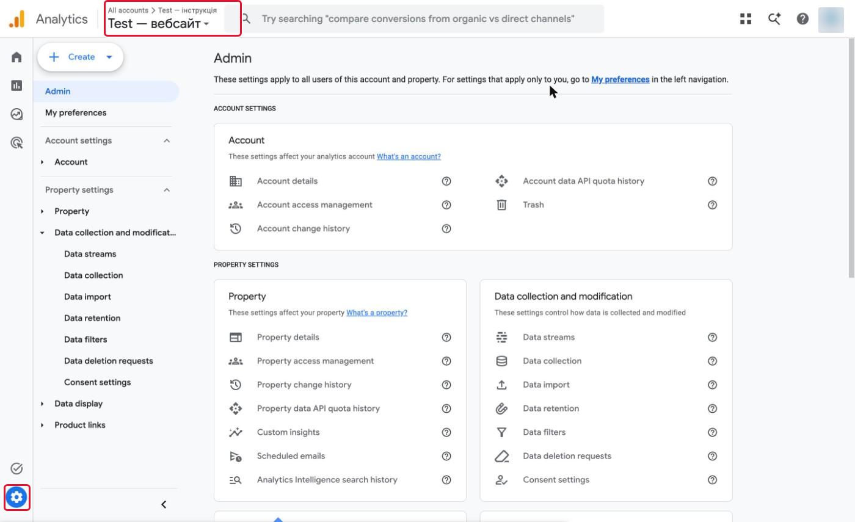Click the page vertical scrollbar
Image resolution: width=855 pixels, height=522 pixels.
click(x=851, y=159)
